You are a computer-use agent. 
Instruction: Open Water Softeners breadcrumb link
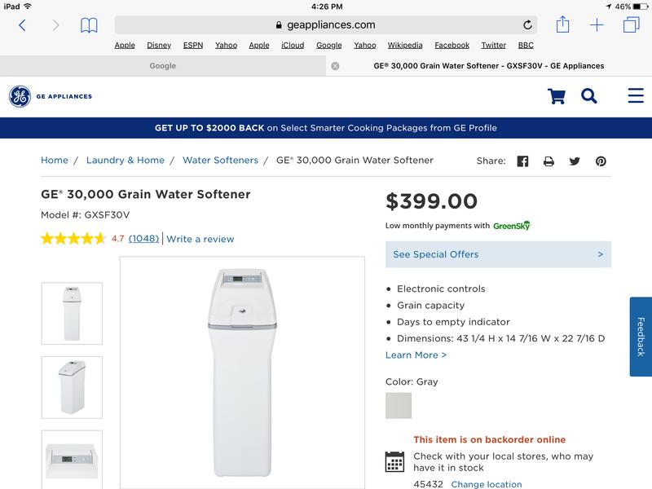click(220, 161)
